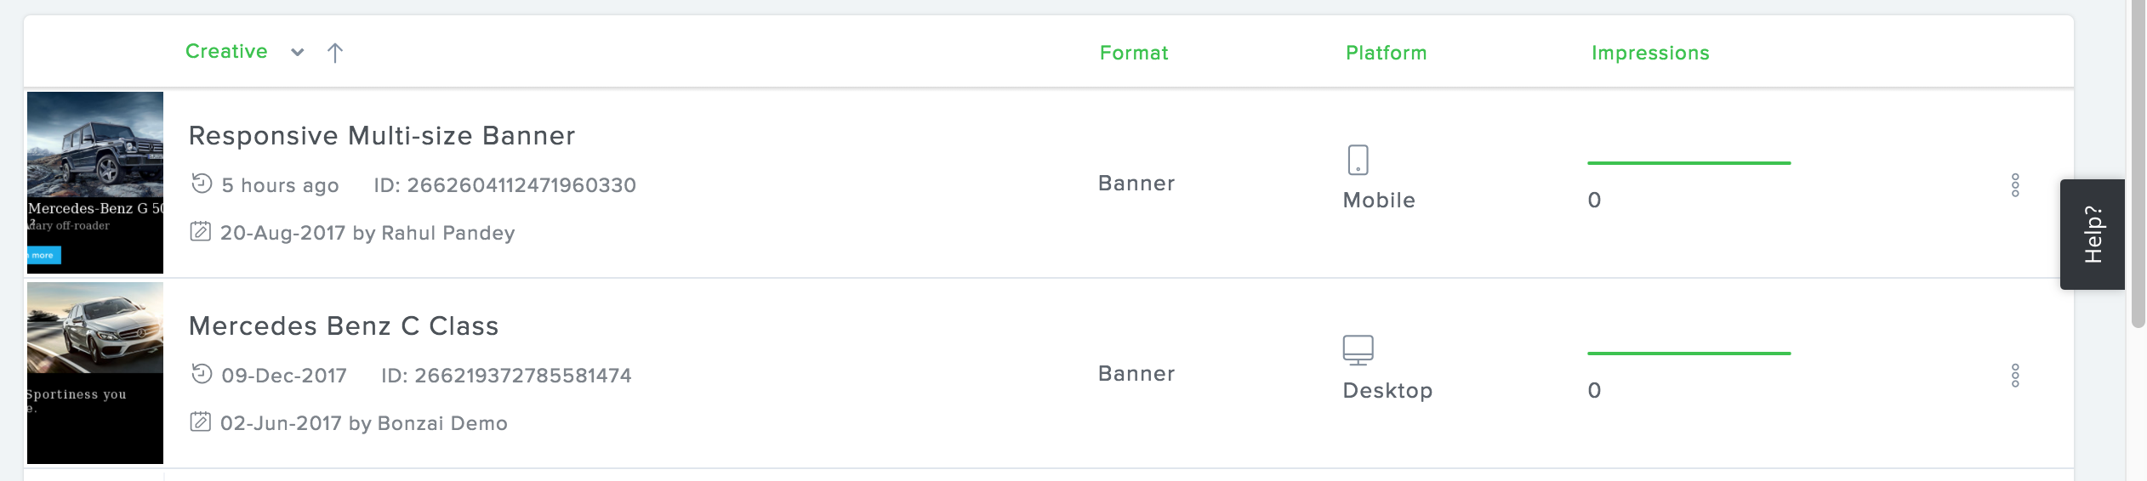Open options menu for Mercedes Benz C Class
This screenshot has height=481, width=2147.
(x=2015, y=376)
